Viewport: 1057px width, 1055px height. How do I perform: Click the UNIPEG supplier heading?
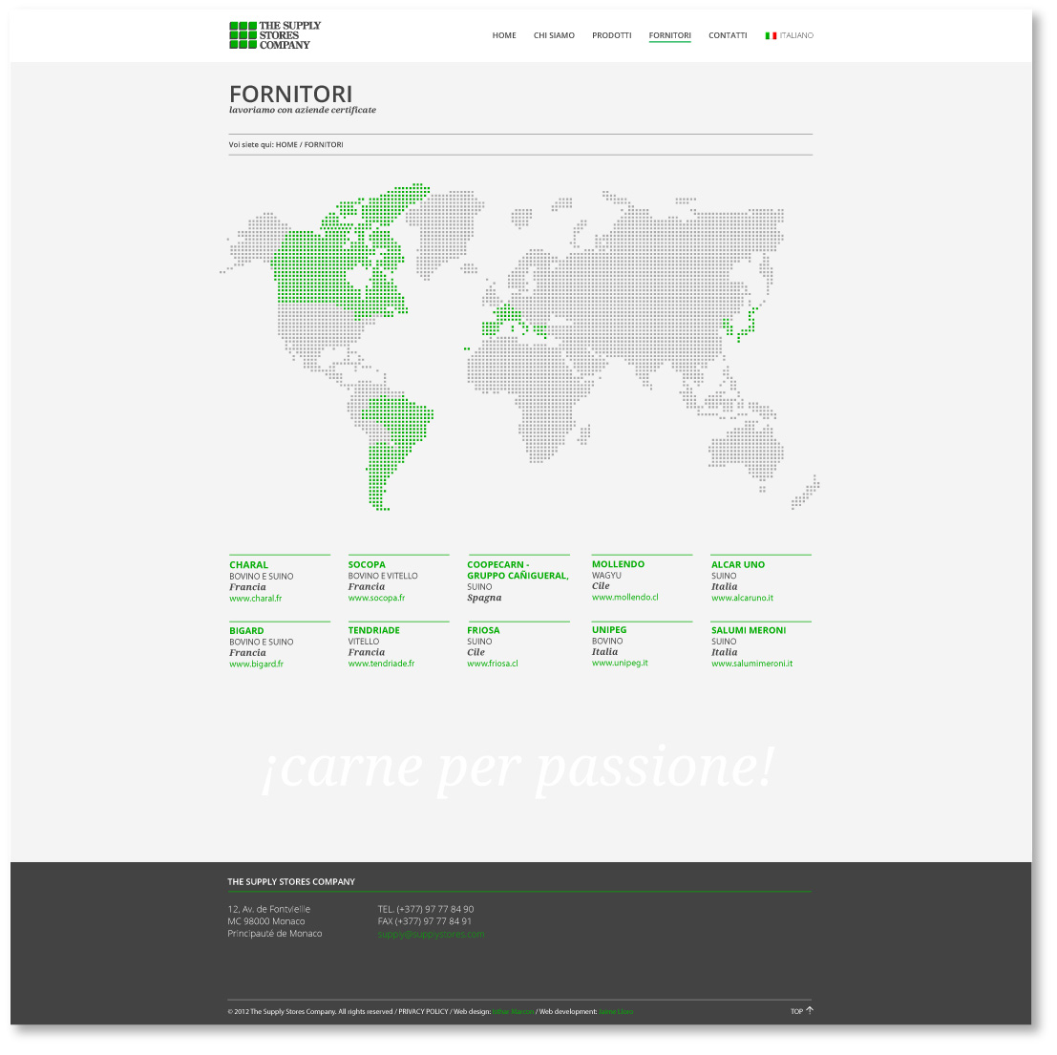click(x=609, y=629)
